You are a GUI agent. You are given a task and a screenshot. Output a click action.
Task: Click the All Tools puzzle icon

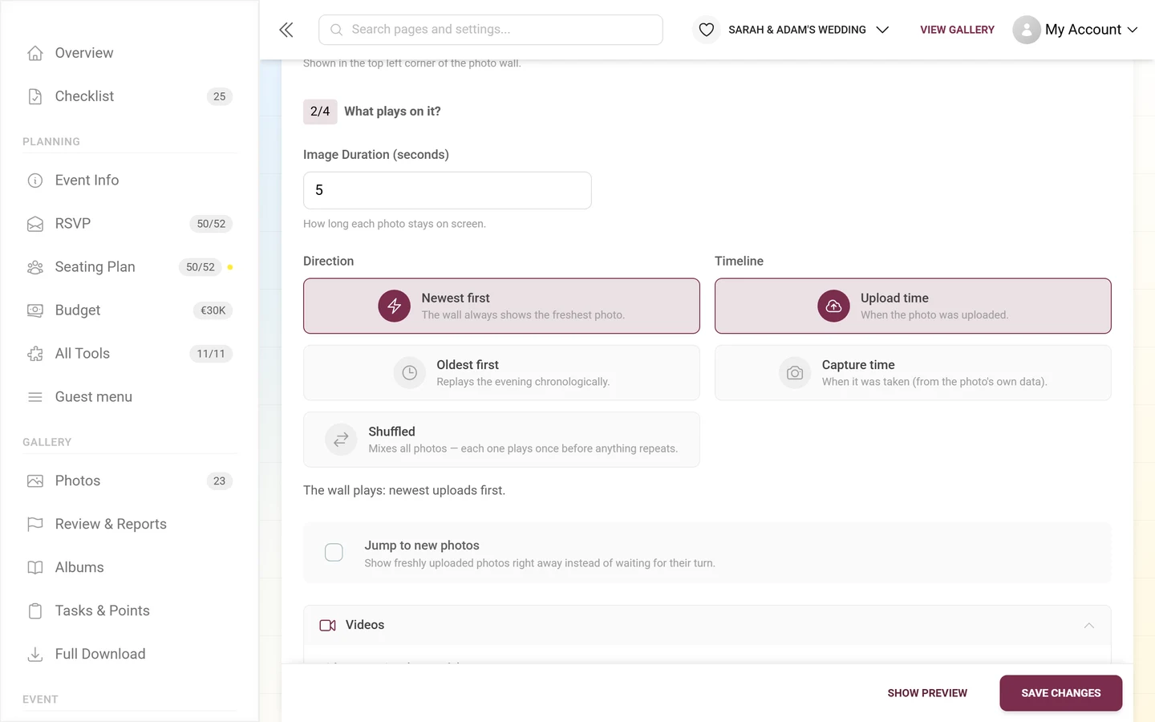(x=35, y=354)
